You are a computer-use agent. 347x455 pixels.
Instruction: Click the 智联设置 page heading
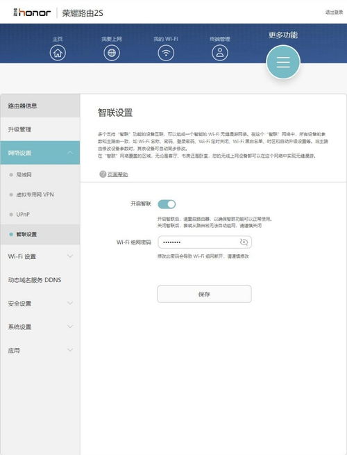[115, 113]
